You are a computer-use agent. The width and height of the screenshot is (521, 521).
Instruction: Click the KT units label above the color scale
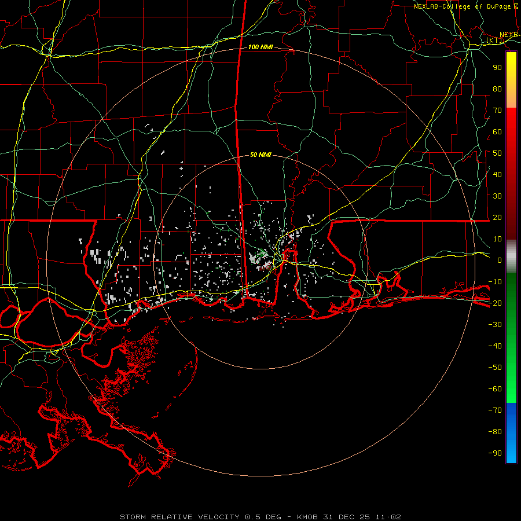495,41
